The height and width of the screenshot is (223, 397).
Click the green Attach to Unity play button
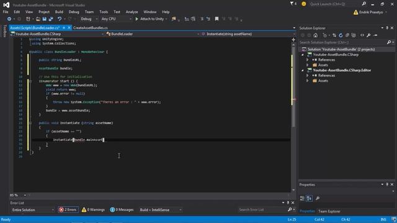coord(136,19)
